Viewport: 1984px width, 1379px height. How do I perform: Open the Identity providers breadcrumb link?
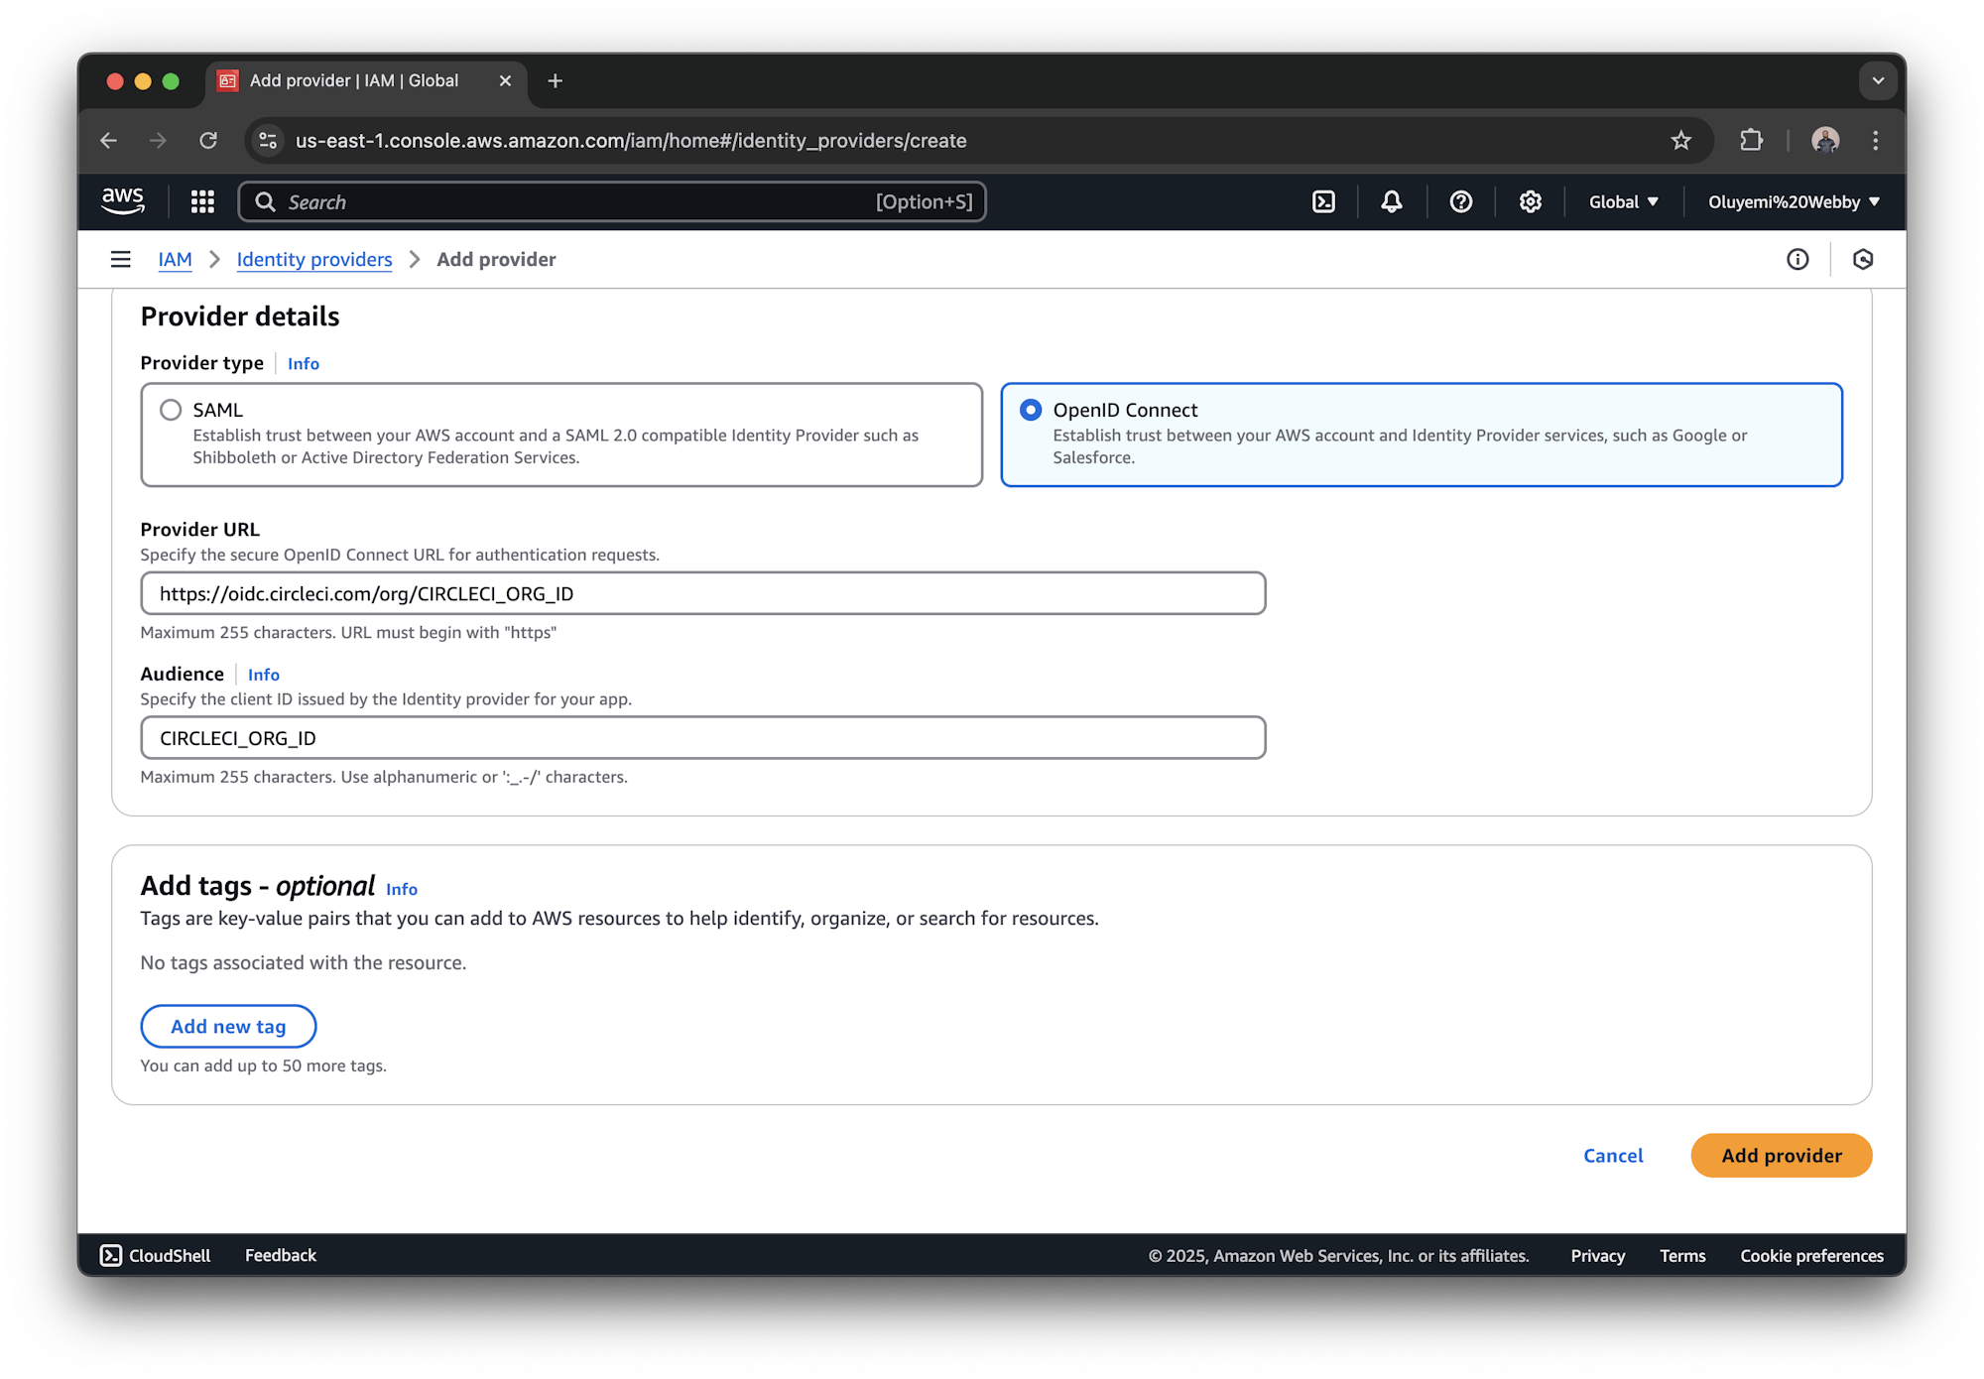[x=313, y=259]
